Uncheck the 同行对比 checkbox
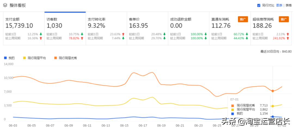This screenshot has height=129, width=294. (x=259, y=5)
